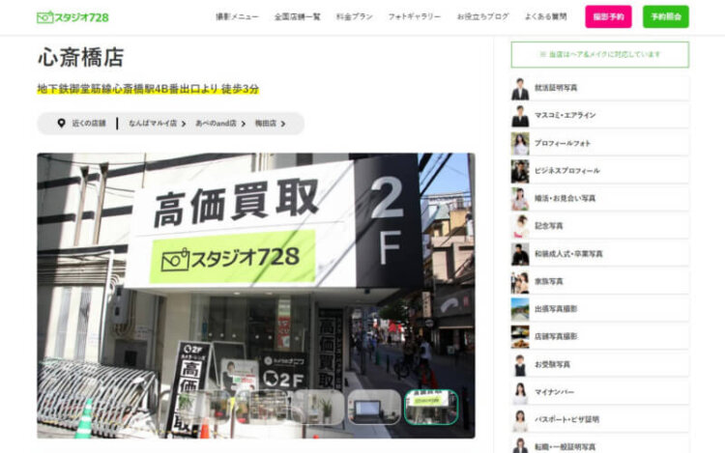This screenshot has height=453, width=725.
Task: Select the potted plant thumbnail beside laptop
Action: point(318,407)
